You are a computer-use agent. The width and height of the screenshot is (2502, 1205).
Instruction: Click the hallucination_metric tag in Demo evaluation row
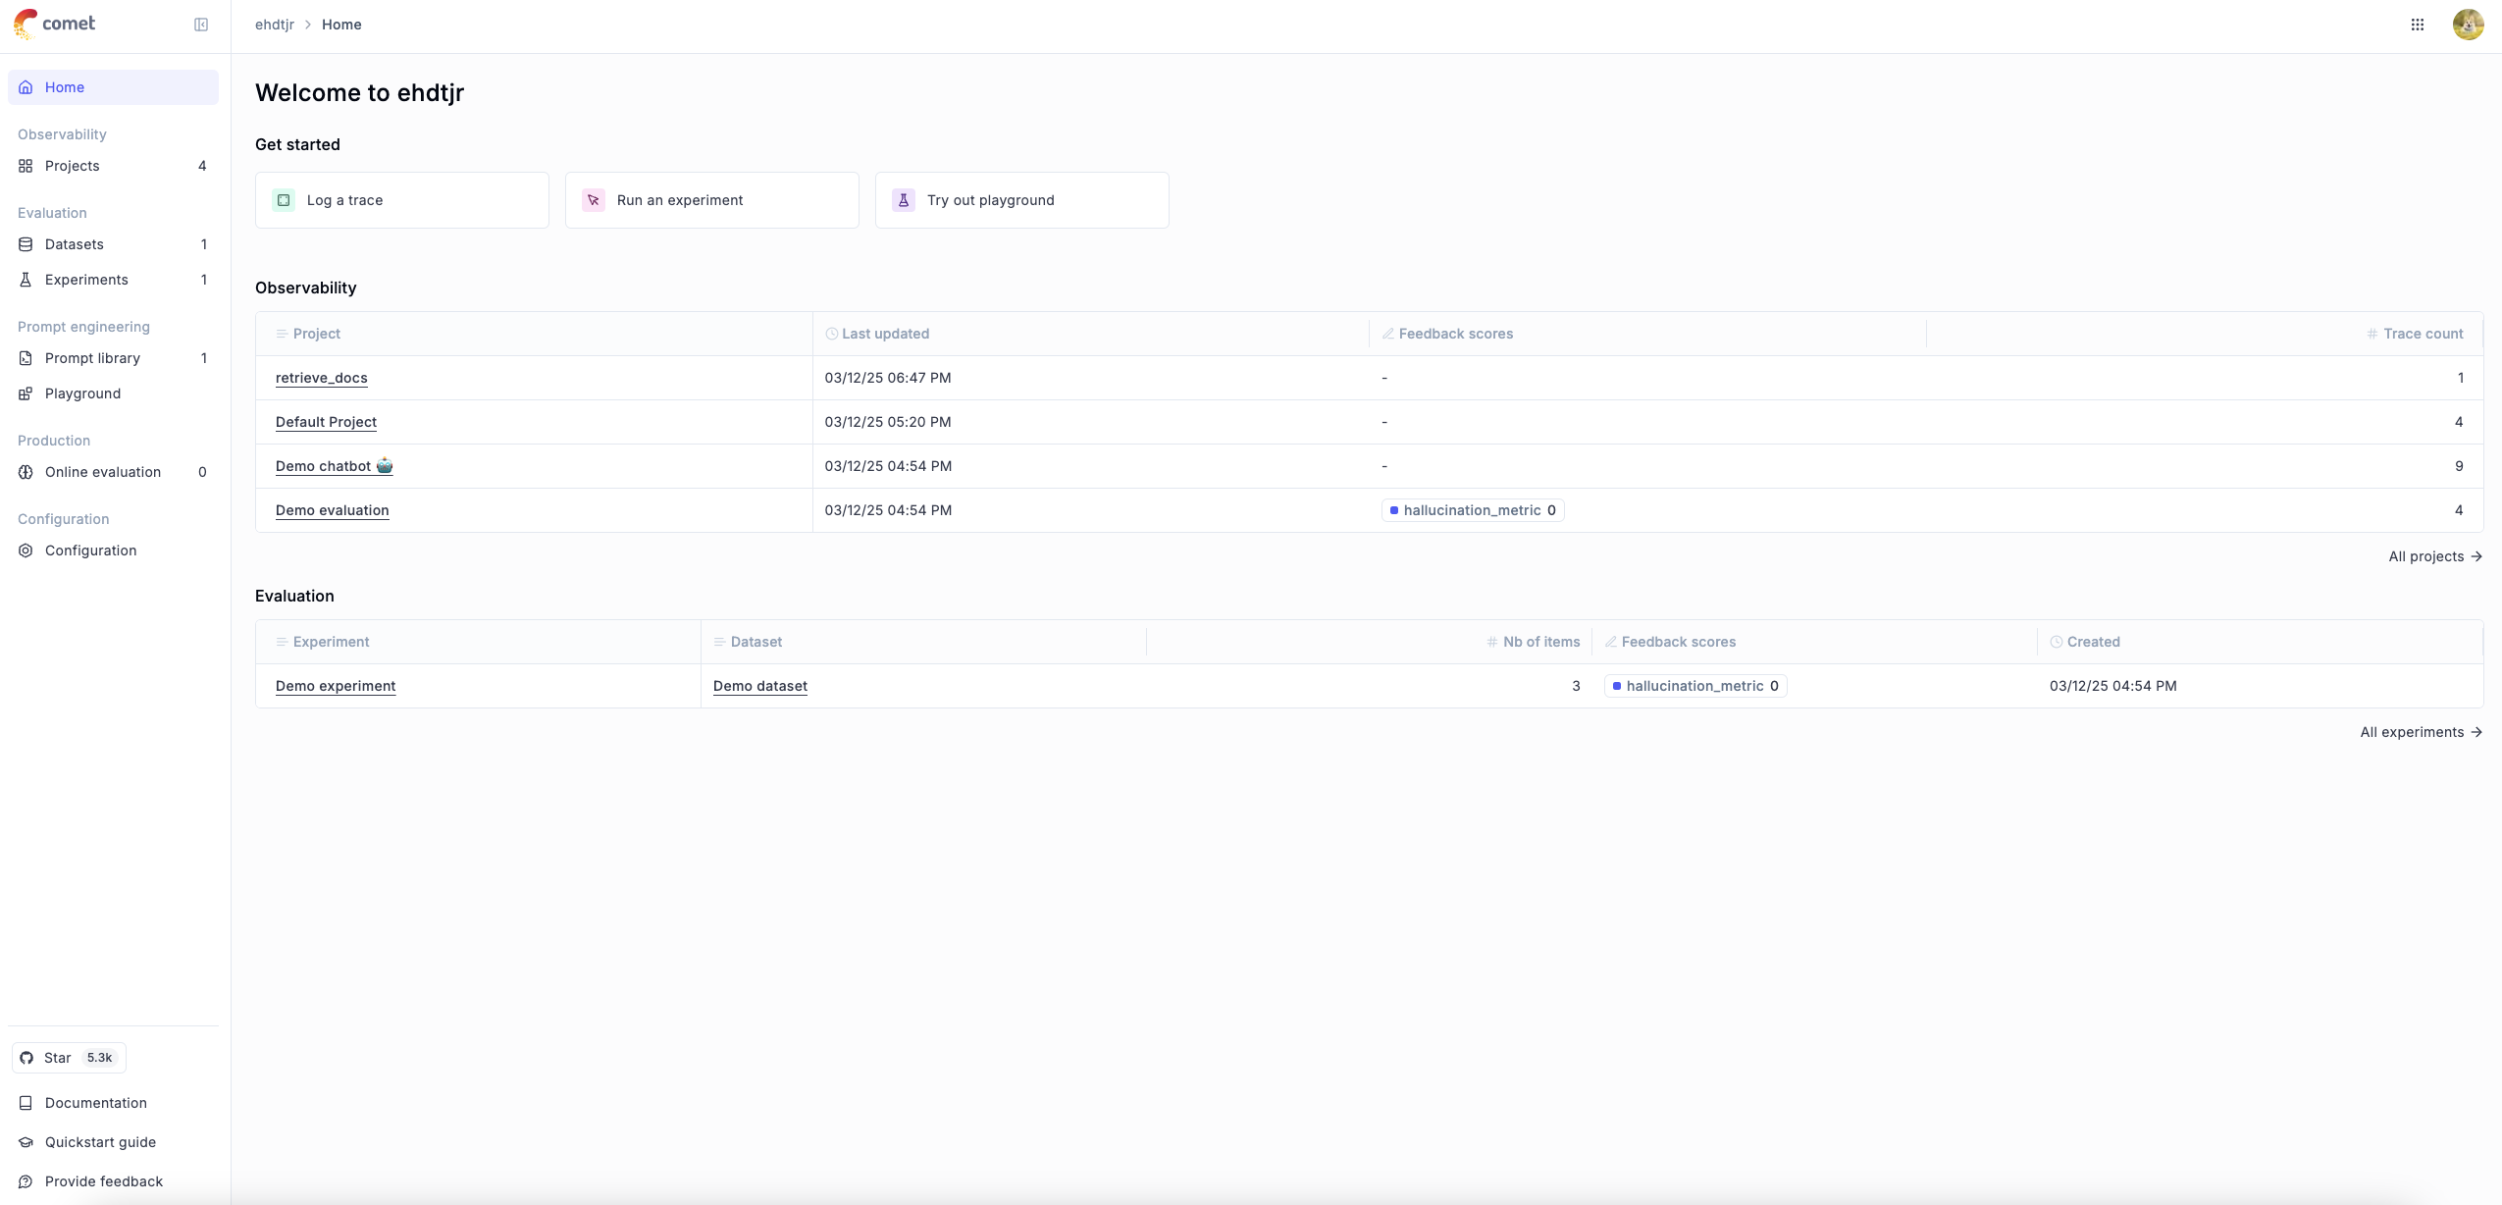click(1472, 510)
